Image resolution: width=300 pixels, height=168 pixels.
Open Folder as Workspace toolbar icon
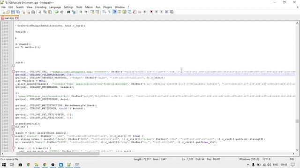[140, 12]
